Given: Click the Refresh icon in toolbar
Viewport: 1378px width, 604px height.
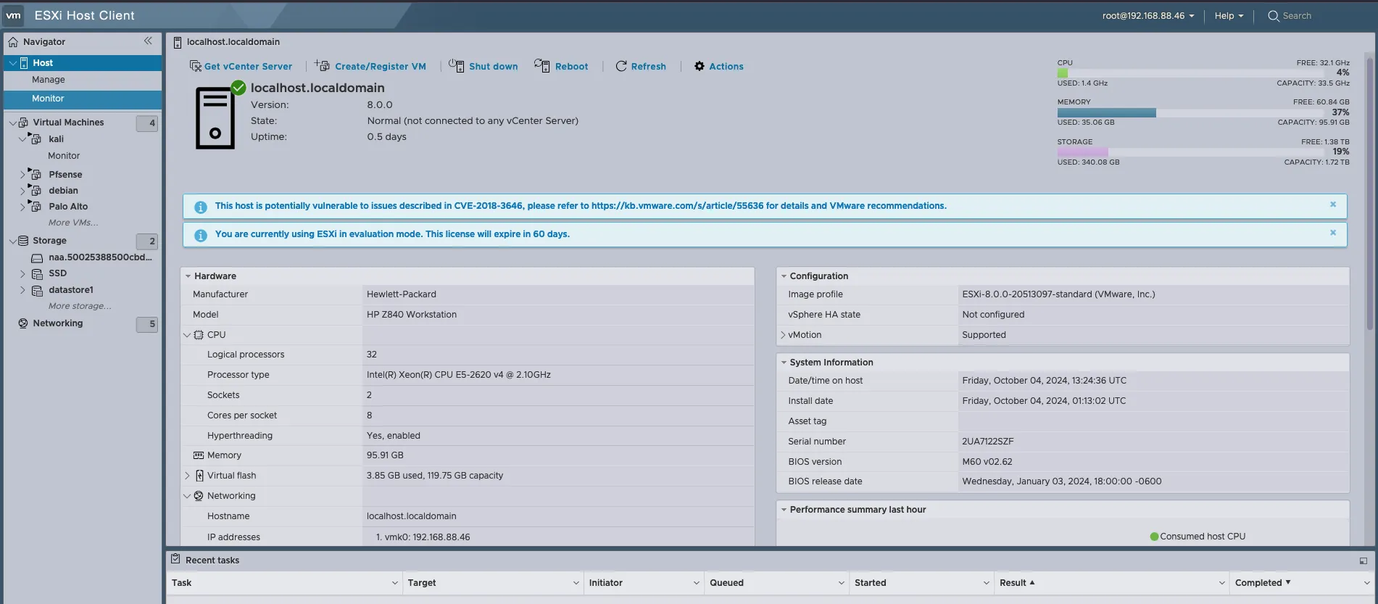Looking at the screenshot, I should [x=621, y=66].
